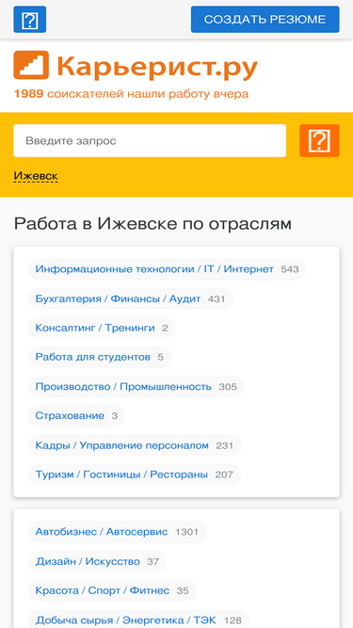The width and height of the screenshot is (353, 628).
Task: Open Информационные технологии / IT / Интернет category
Action: coord(167,269)
